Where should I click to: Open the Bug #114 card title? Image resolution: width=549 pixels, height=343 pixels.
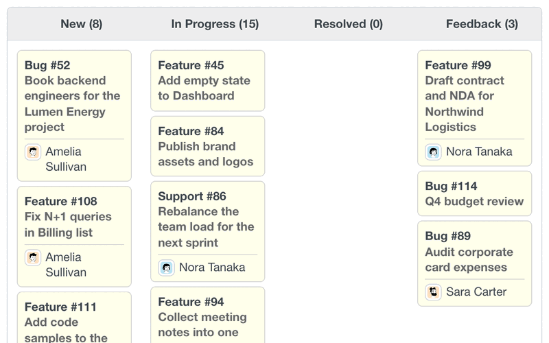click(451, 186)
